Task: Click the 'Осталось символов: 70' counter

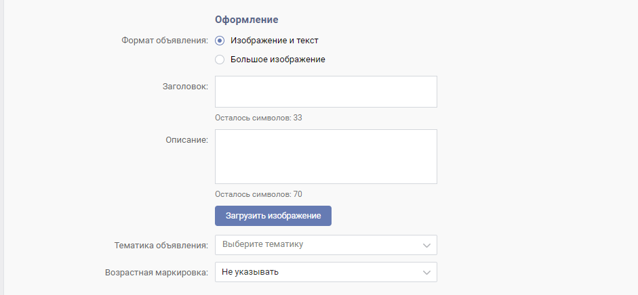Action: tap(258, 194)
